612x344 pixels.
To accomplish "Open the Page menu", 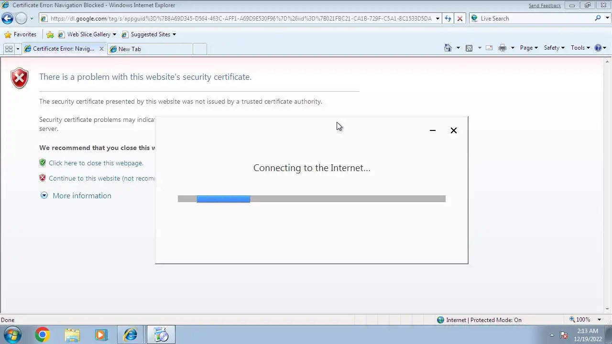I will pyautogui.click(x=529, y=48).
